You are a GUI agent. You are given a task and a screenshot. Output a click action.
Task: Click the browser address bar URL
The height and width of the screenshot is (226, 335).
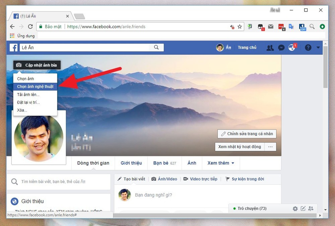(106, 26)
